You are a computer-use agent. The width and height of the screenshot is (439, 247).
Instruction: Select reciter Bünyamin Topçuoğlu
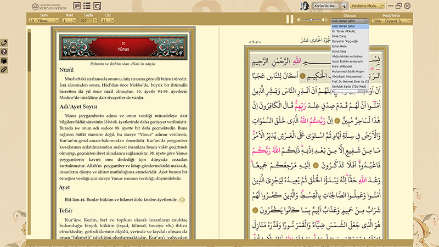click(350, 42)
